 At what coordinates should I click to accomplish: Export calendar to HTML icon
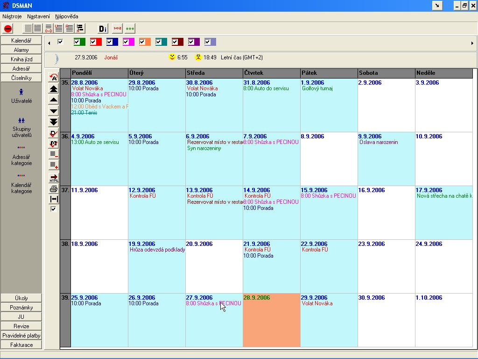point(54,178)
